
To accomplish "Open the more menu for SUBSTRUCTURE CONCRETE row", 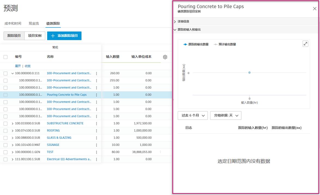I will tap(96, 123).
